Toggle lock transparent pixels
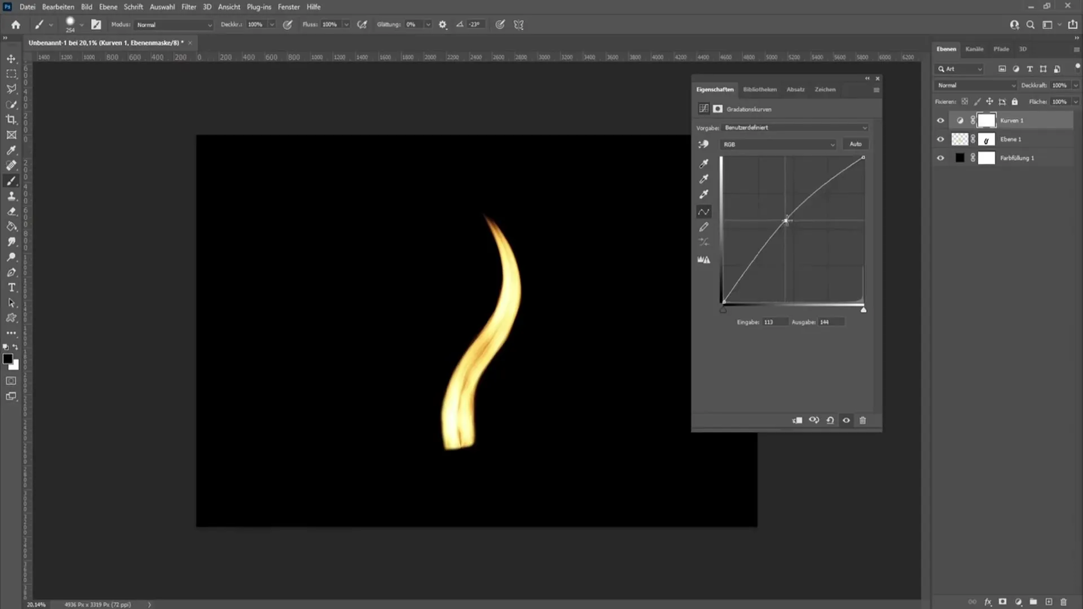This screenshot has width=1083, height=609. point(965,102)
